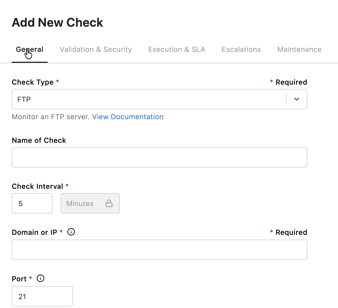Viewport: 338px width, 308px height.
Task: Select the Maintenance tab
Action: click(x=299, y=49)
